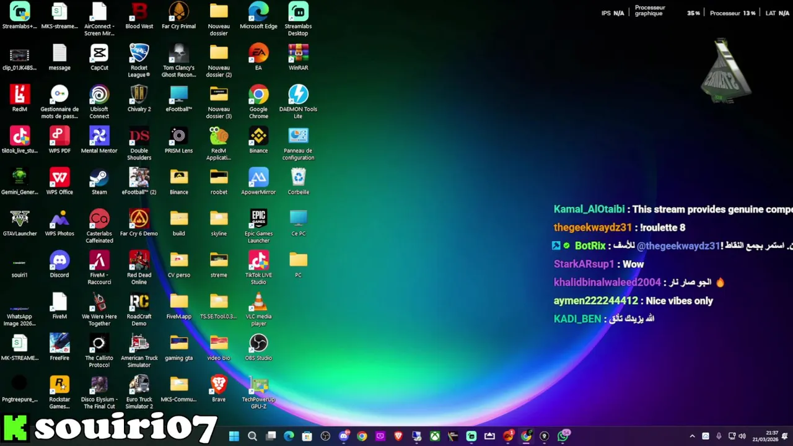Select the Google Chrome desktop shortcut
793x446 pixels.
[x=258, y=102]
